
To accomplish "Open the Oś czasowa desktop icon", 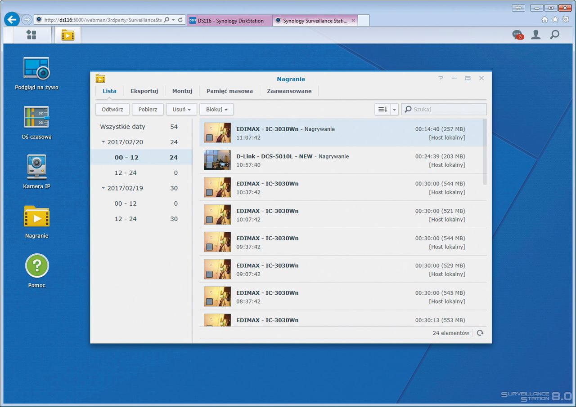I will 36,118.
